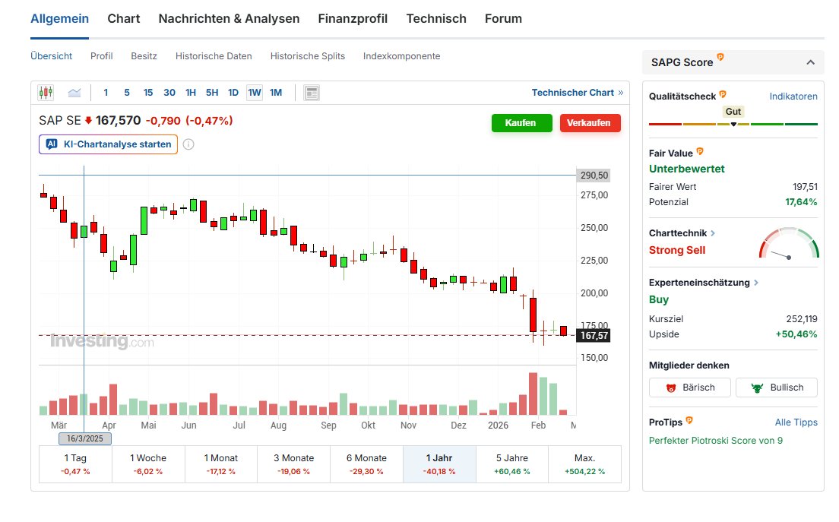Screen dimensions: 839x522
Task: Set chart interval to 1H
Action: pos(191,93)
